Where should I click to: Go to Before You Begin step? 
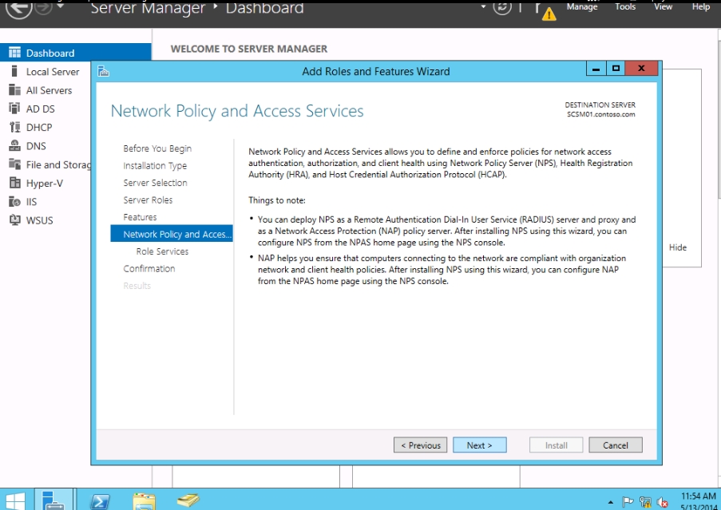click(x=157, y=148)
